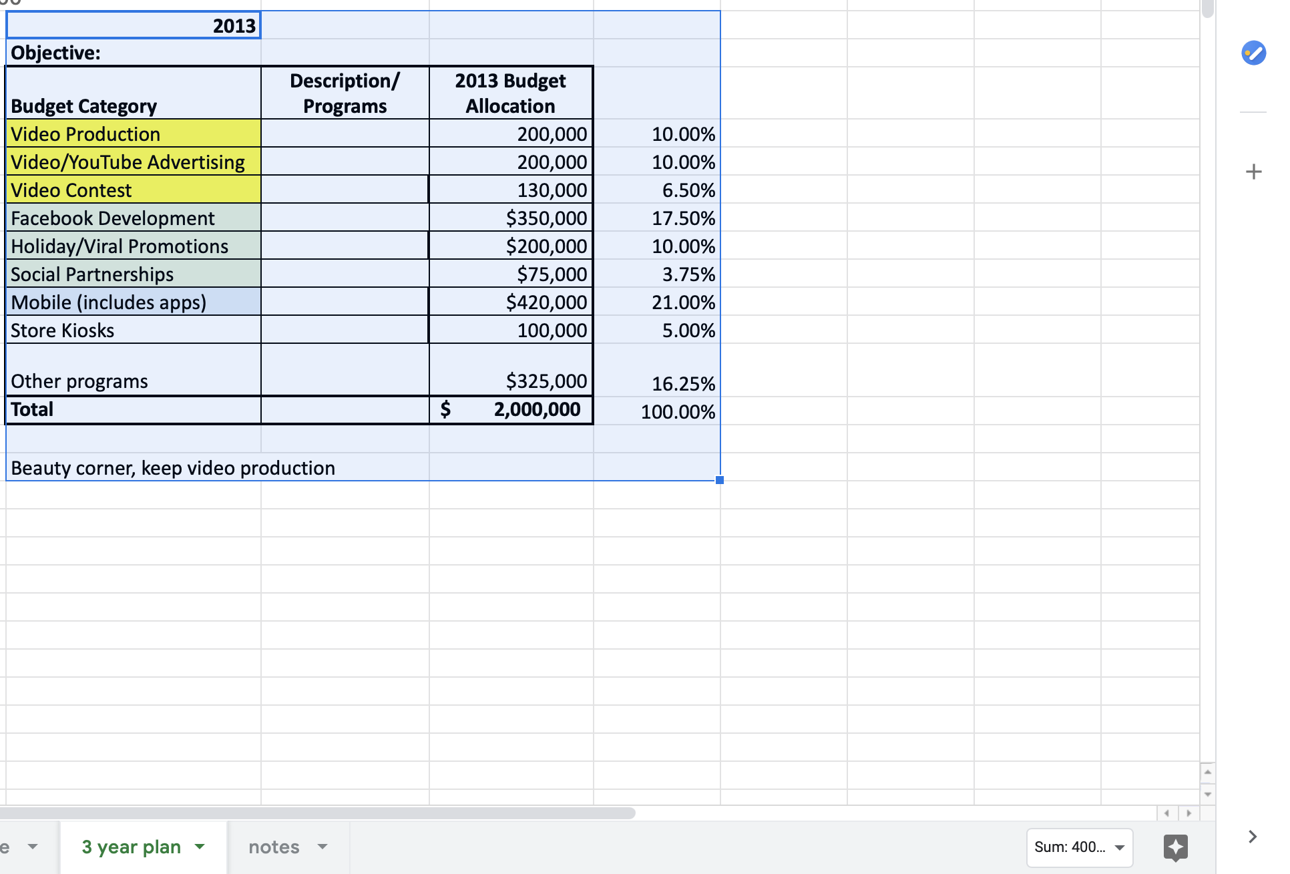Viewport: 1290px width, 874px height.
Task: Click the vertical scrollbar's up arrow
Action: 1207,774
